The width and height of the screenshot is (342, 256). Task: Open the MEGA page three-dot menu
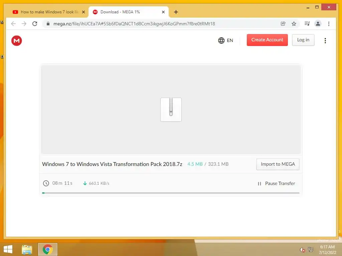coord(325,40)
